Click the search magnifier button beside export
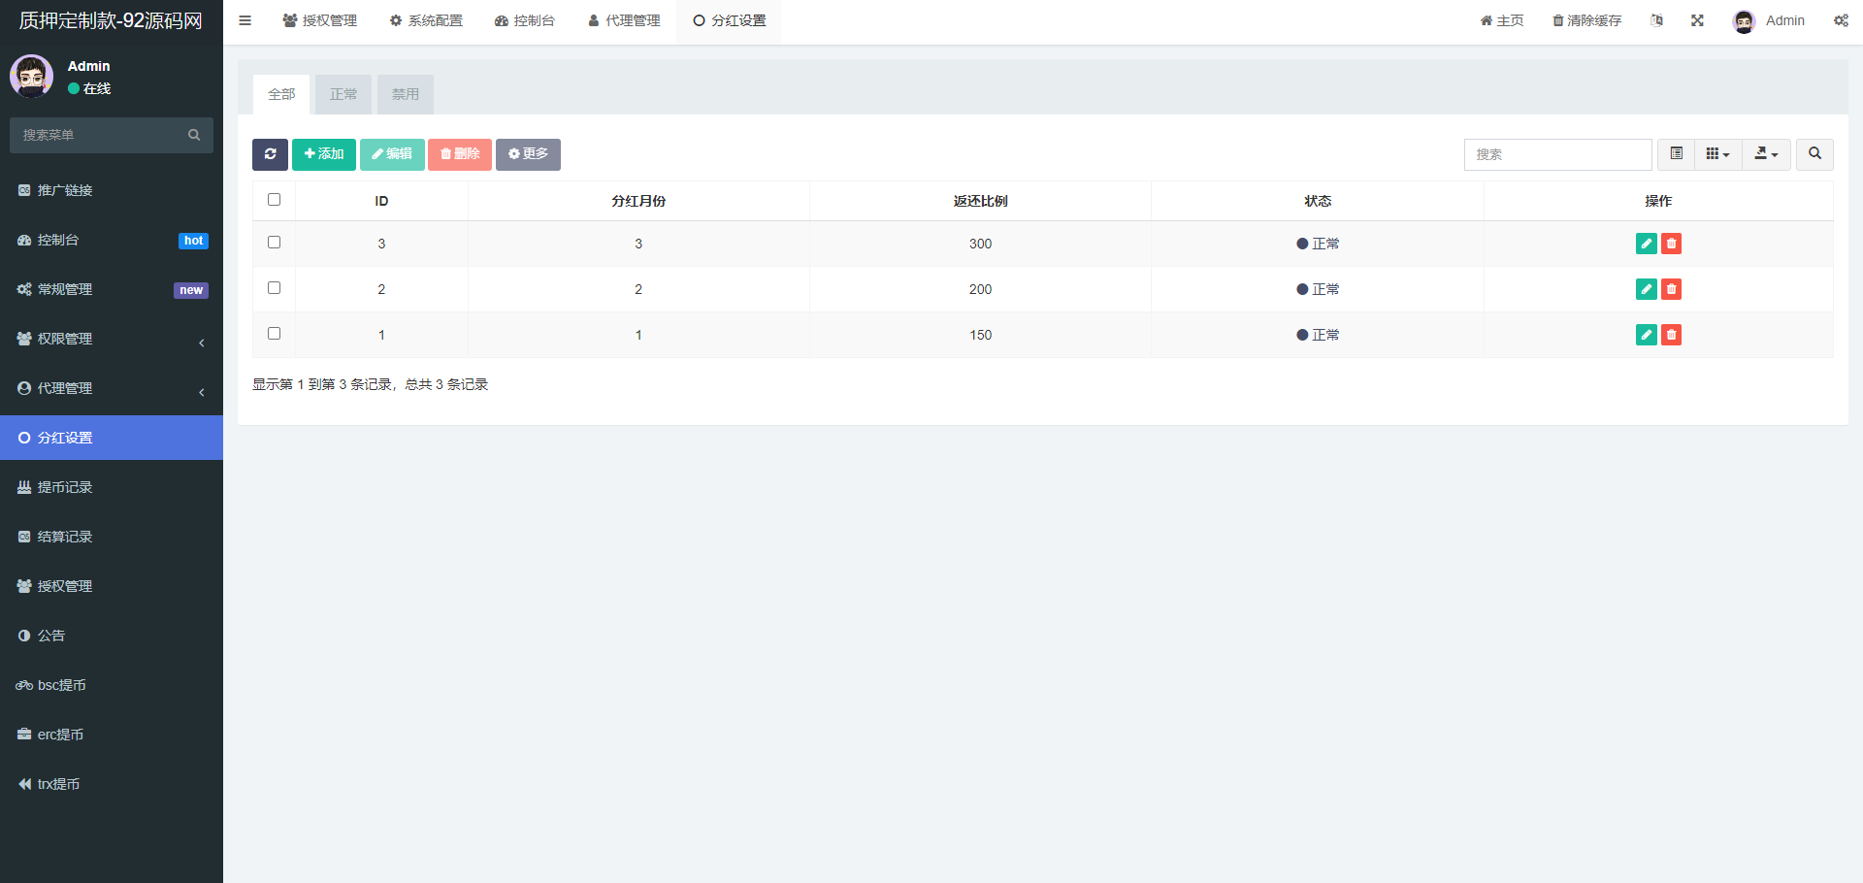1863x883 pixels. 1814,154
